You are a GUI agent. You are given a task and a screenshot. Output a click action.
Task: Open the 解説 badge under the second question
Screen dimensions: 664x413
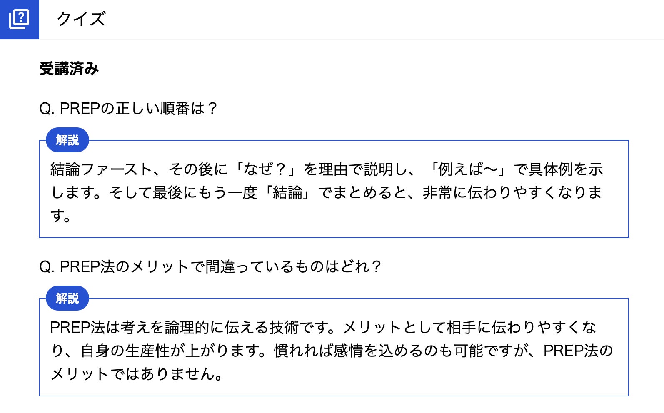point(67,299)
